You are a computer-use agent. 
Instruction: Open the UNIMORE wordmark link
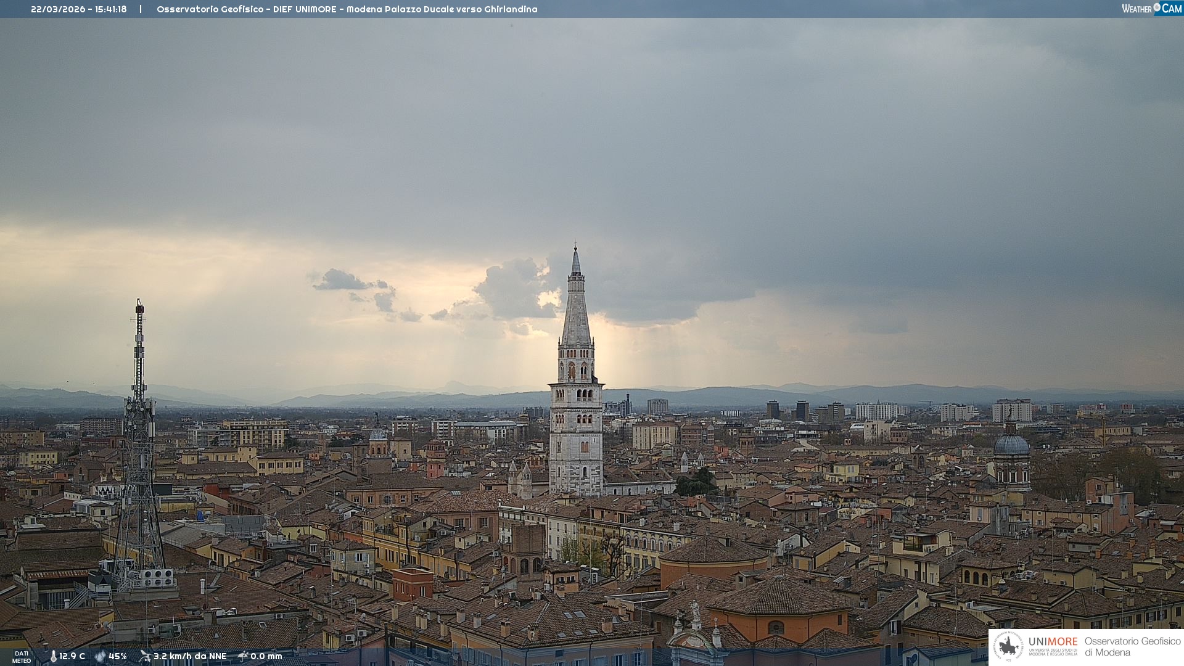1053,642
